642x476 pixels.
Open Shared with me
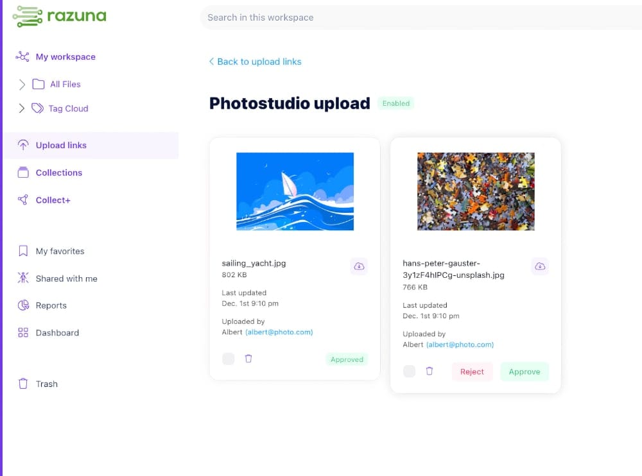click(x=66, y=278)
